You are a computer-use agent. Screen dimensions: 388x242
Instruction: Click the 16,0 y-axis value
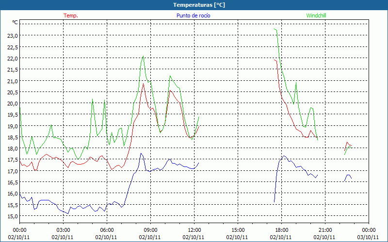(x=13, y=194)
